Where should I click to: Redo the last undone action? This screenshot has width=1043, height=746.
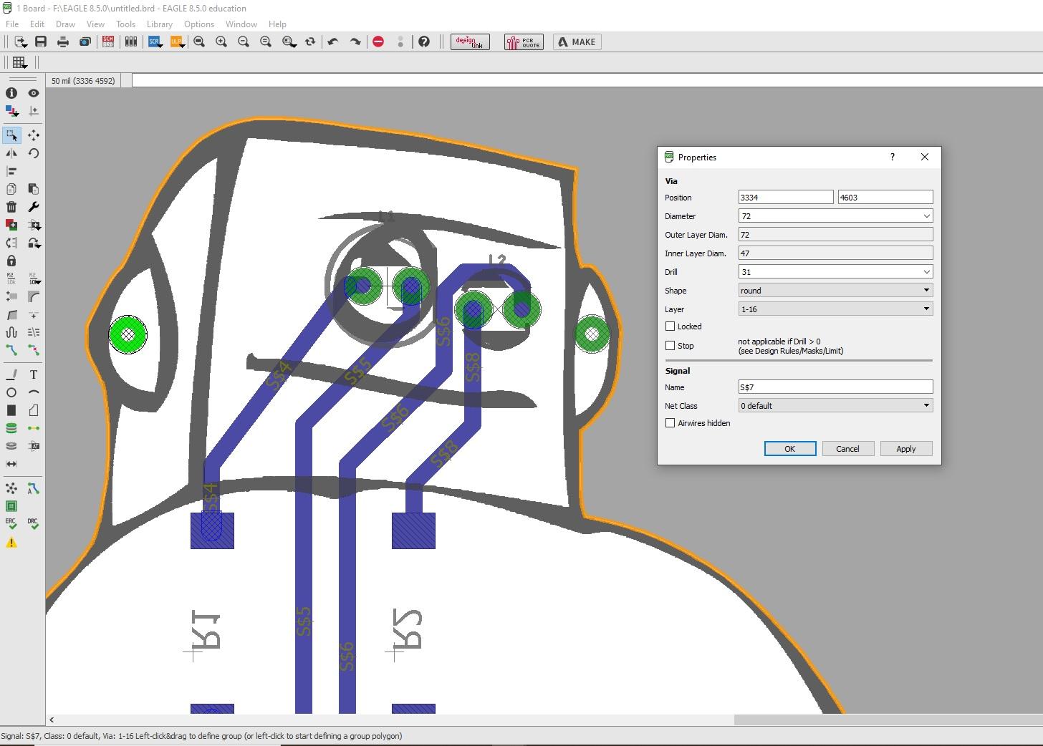[x=355, y=42]
